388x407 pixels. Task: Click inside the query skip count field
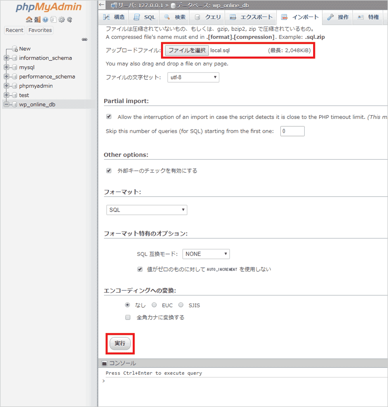(x=292, y=131)
